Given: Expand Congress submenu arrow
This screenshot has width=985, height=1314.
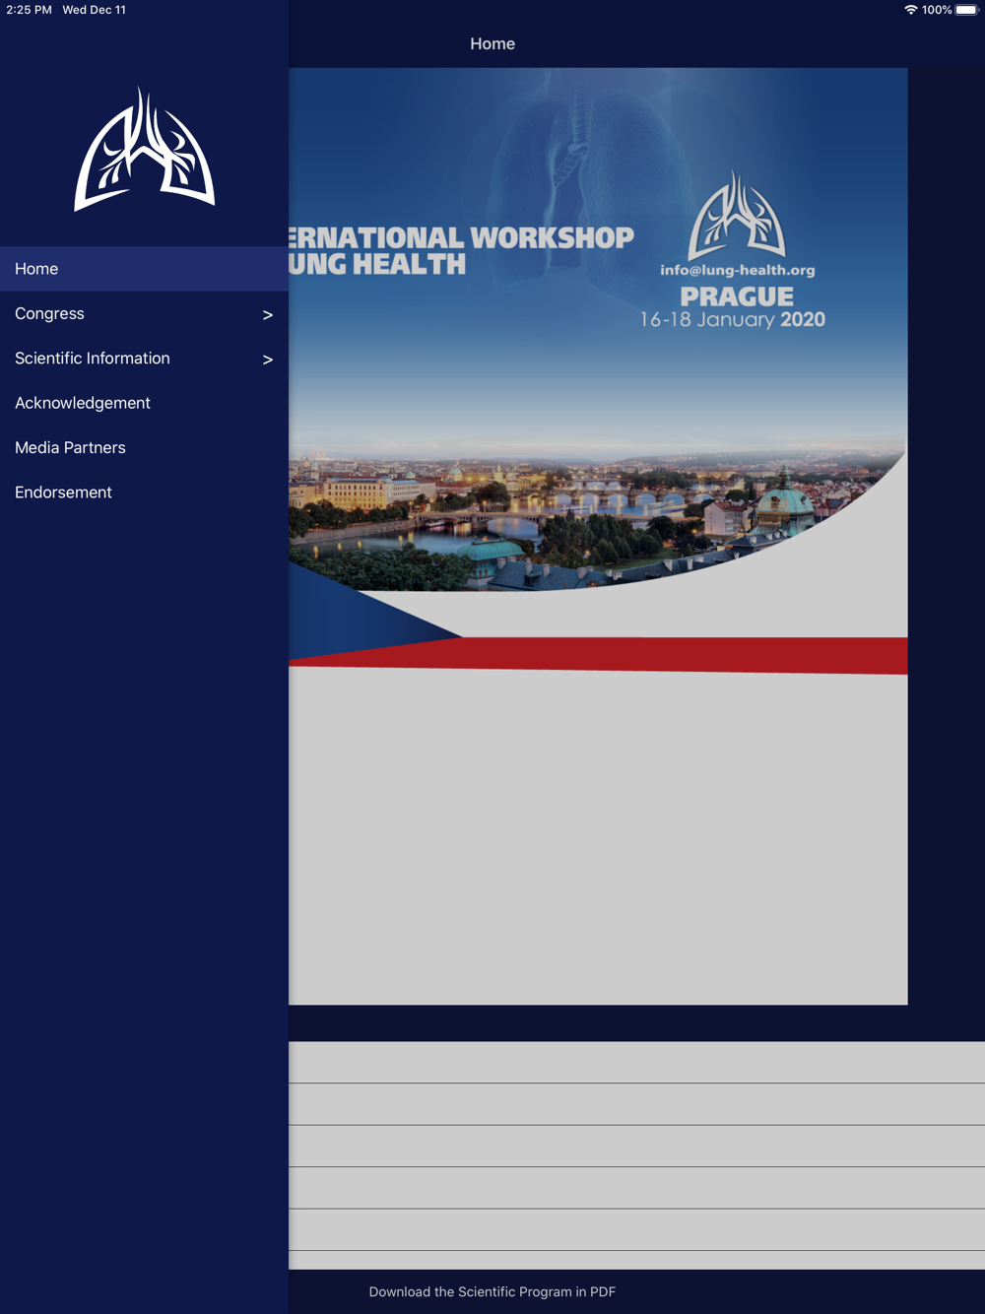Looking at the screenshot, I should (267, 315).
